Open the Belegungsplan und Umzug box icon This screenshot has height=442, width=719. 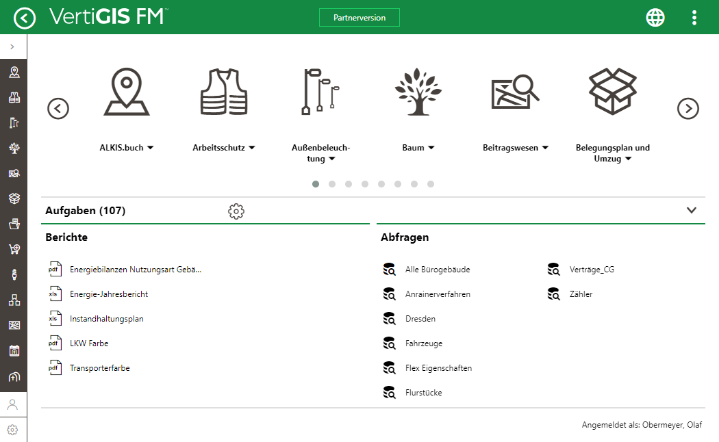click(x=613, y=92)
